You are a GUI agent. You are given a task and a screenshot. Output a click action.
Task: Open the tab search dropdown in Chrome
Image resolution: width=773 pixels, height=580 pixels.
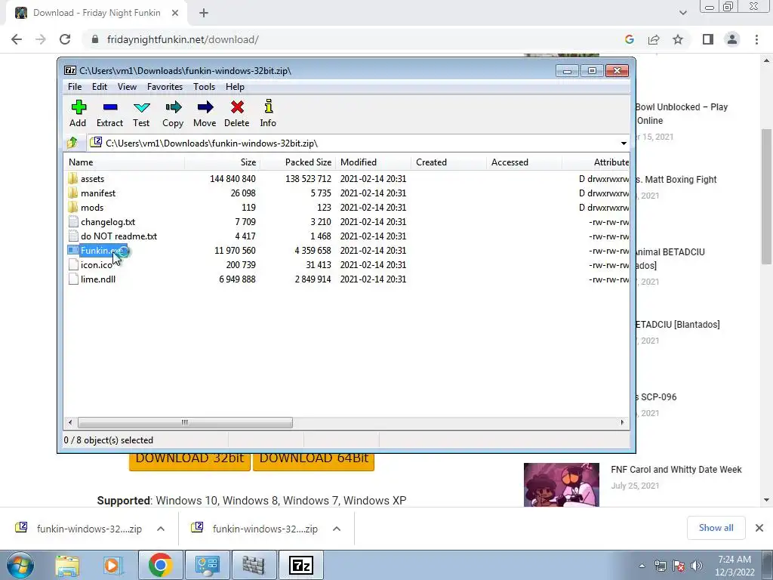[682, 13]
